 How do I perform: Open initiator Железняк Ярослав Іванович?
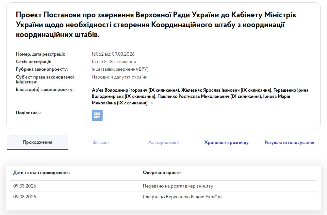[226, 90]
